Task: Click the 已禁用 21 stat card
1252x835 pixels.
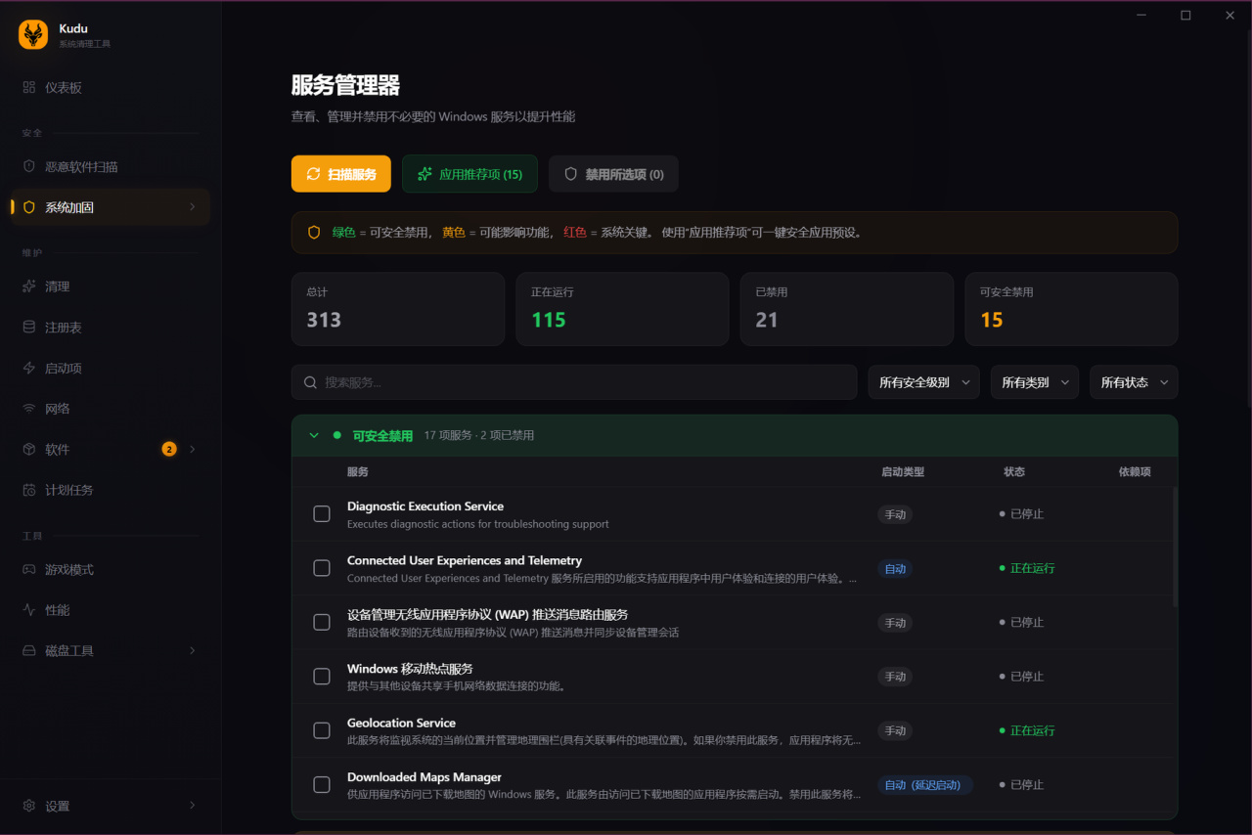Action: pos(847,309)
